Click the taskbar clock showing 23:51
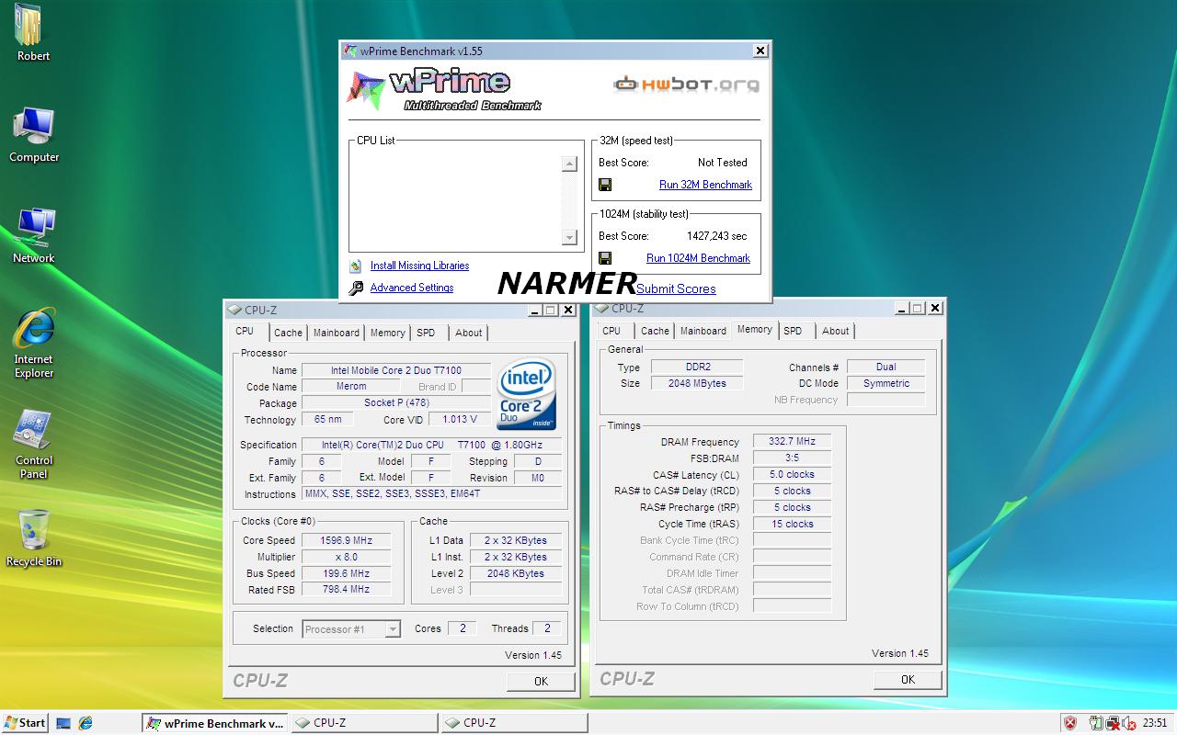 [x=1154, y=723]
